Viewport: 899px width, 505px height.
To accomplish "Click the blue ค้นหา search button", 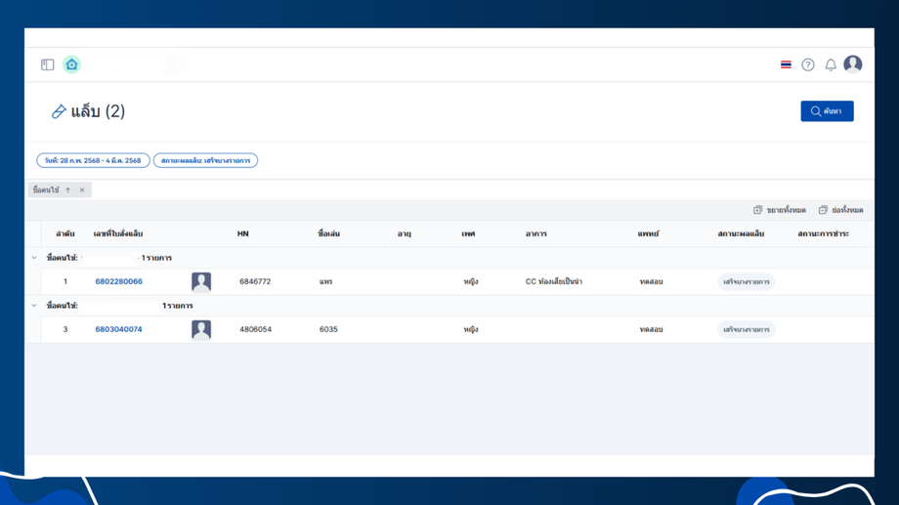I will (827, 111).
